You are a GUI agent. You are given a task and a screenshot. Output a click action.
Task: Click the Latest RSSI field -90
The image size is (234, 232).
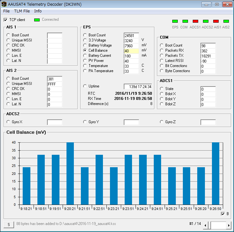[208, 61]
